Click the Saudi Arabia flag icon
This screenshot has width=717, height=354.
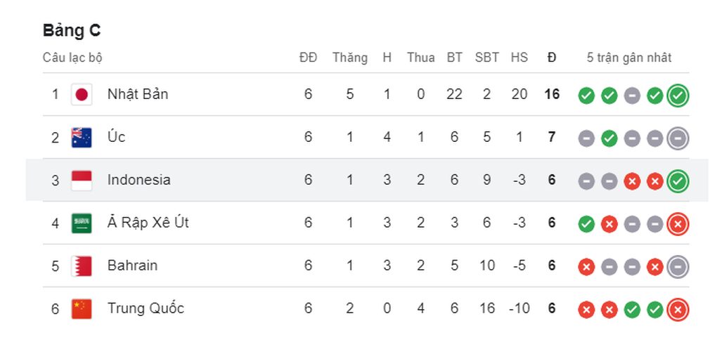(82, 223)
